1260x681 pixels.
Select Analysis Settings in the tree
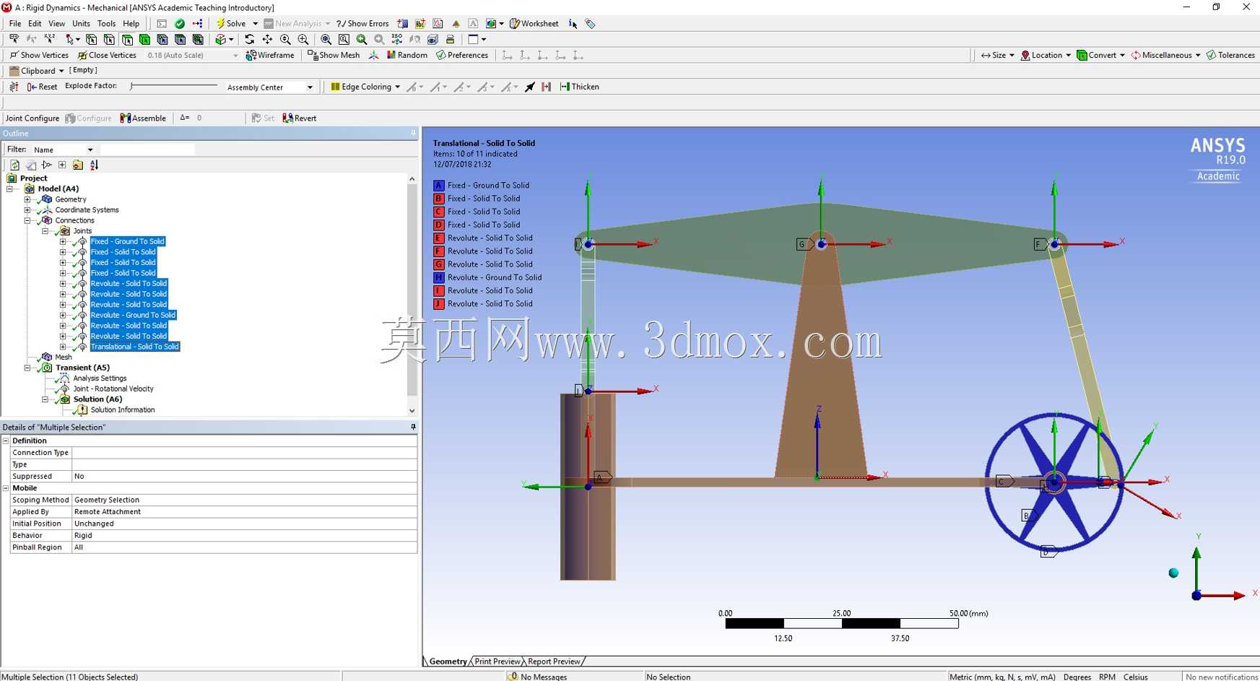coord(100,378)
